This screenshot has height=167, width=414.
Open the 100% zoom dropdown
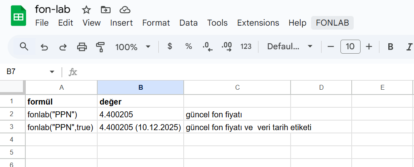point(133,47)
